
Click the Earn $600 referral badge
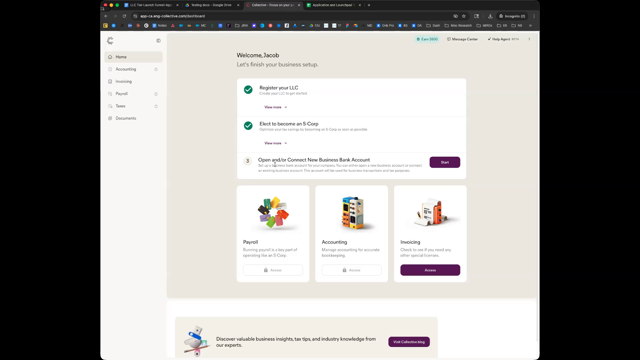[x=427, y=39]
